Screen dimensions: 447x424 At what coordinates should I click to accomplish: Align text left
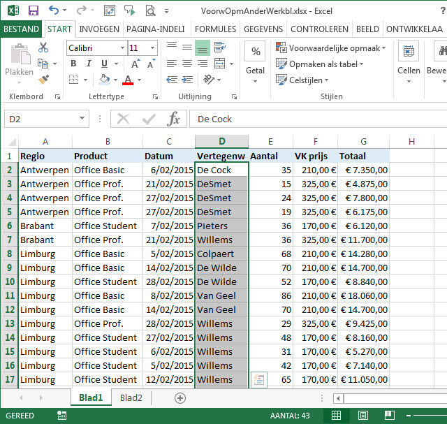(x=172, y=64)
